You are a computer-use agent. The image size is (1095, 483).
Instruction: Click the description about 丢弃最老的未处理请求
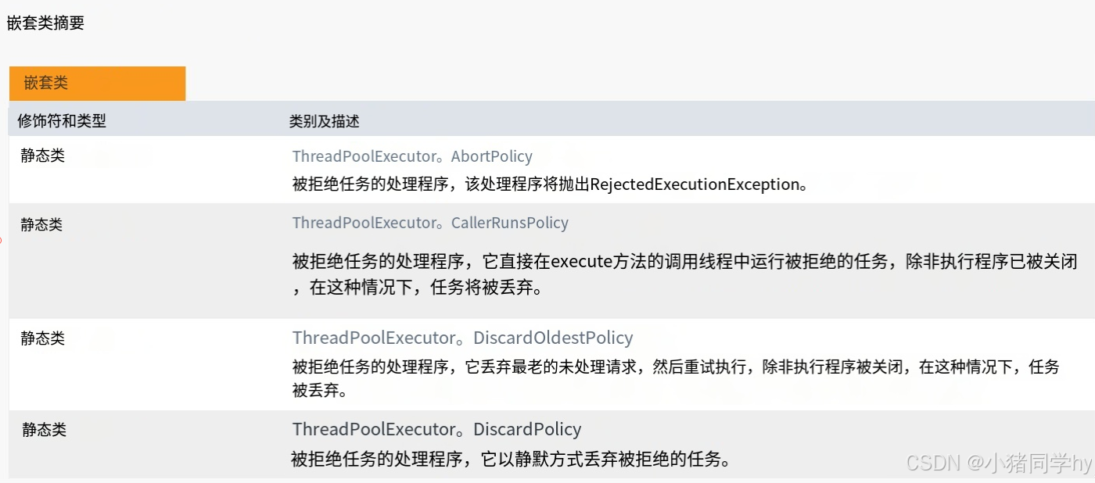676,378
